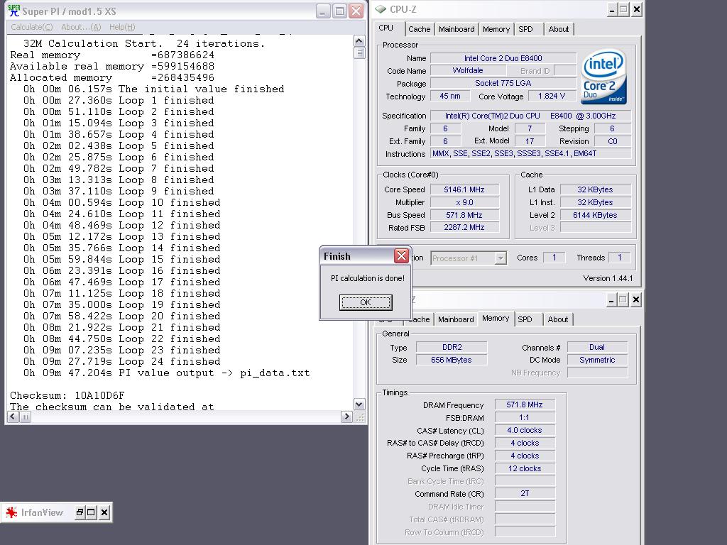Screen dimensions: 727x545
Task: Click the memory Size 656 MBytes field
Action: (452, 360)
